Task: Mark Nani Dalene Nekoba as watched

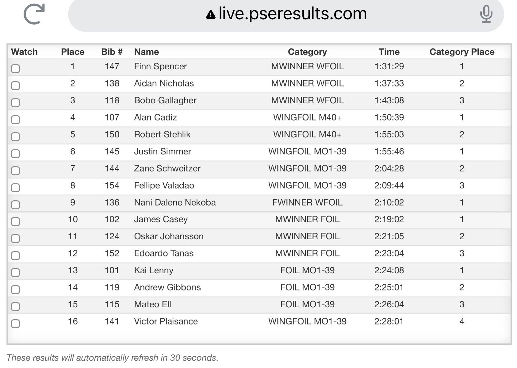Action: (16, 205)
